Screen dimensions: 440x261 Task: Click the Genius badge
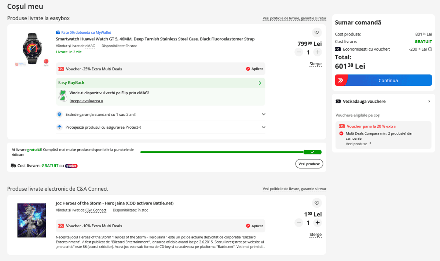[x=71, y=166]
